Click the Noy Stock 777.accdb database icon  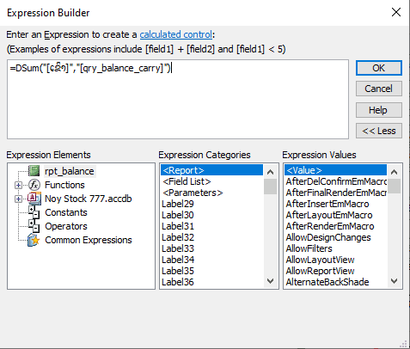pyautogui.click(x=34, y=199)
